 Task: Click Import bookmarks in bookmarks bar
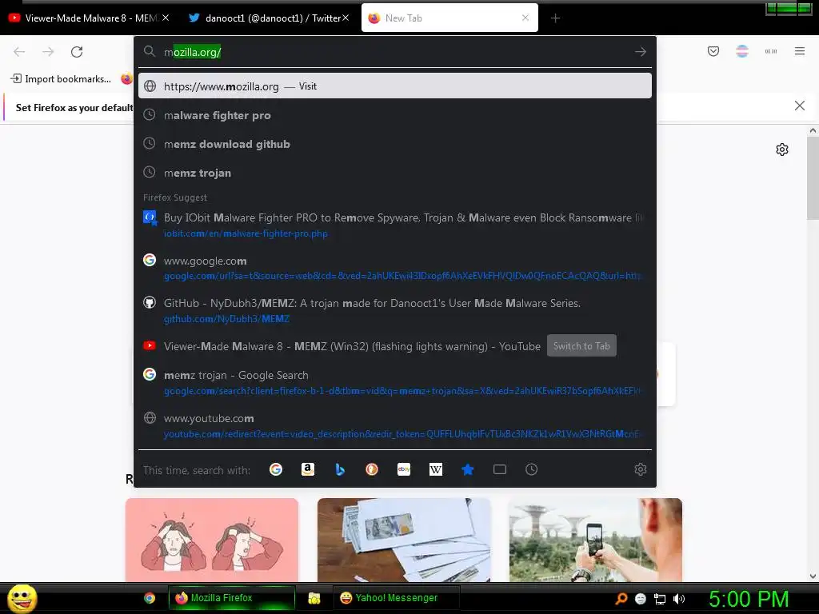(x=61, y=79)
